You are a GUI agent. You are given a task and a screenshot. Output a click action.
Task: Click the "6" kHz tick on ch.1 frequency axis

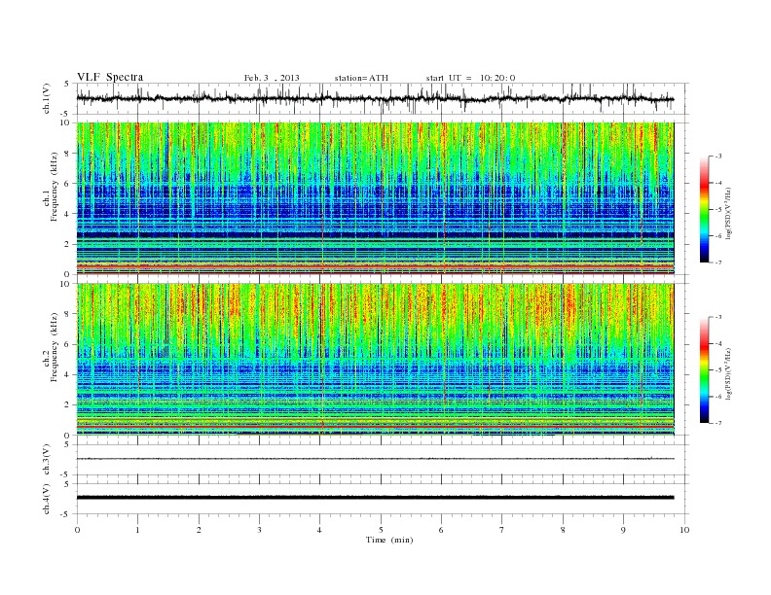[68, 184]
